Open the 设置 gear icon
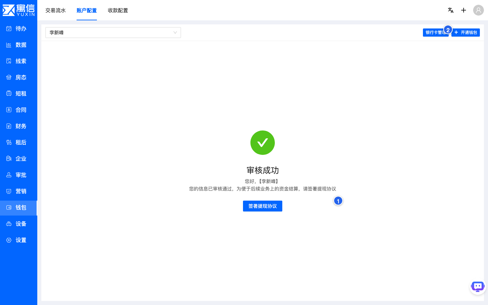488x305 pixels. click(x=9, y=240)
